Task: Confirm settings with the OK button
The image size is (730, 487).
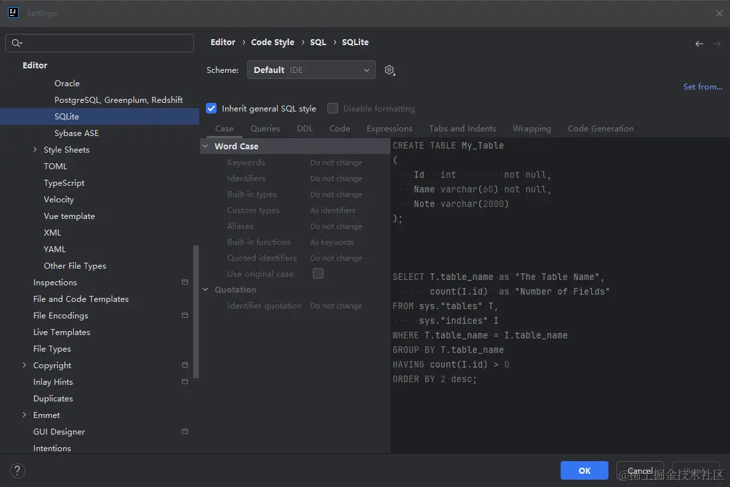Action: (584, 470)
